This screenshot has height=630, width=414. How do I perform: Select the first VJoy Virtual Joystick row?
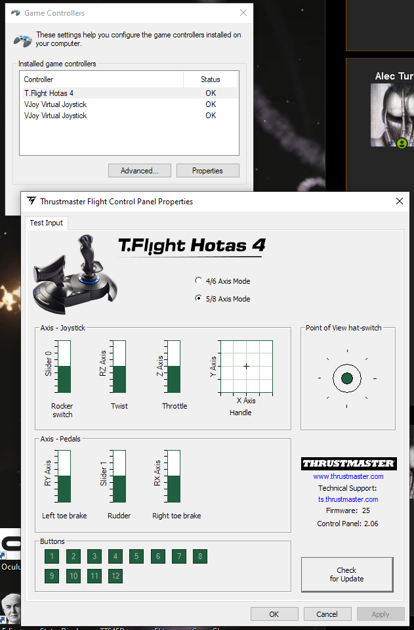click(129, 104)
